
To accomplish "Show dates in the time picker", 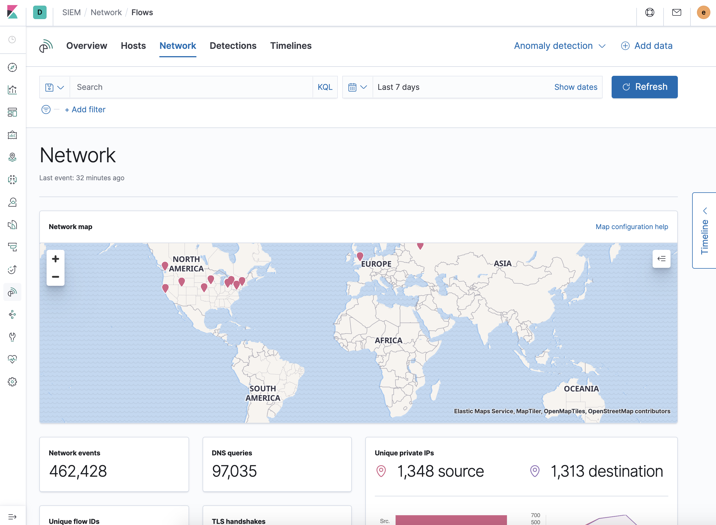I will point(576,87).
